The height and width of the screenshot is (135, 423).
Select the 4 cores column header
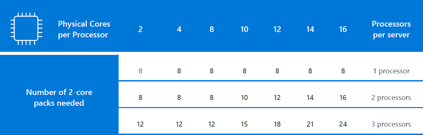click(x=179, y=29)
